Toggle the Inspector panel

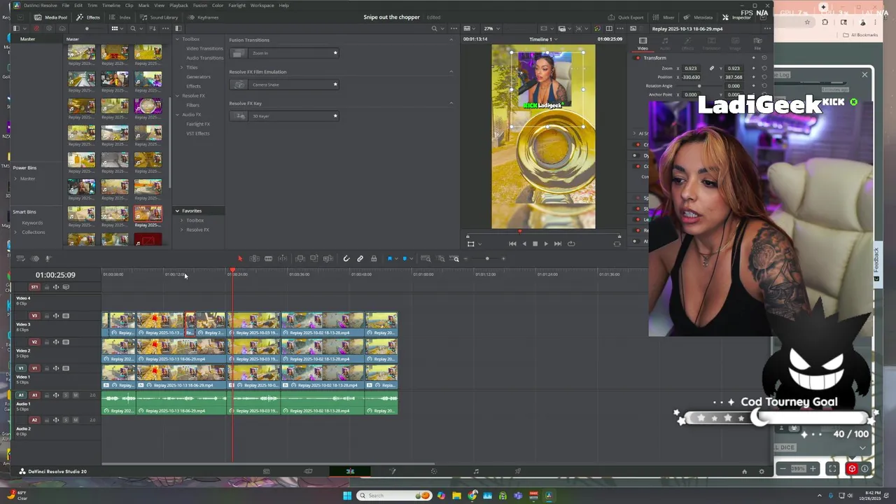737,17
